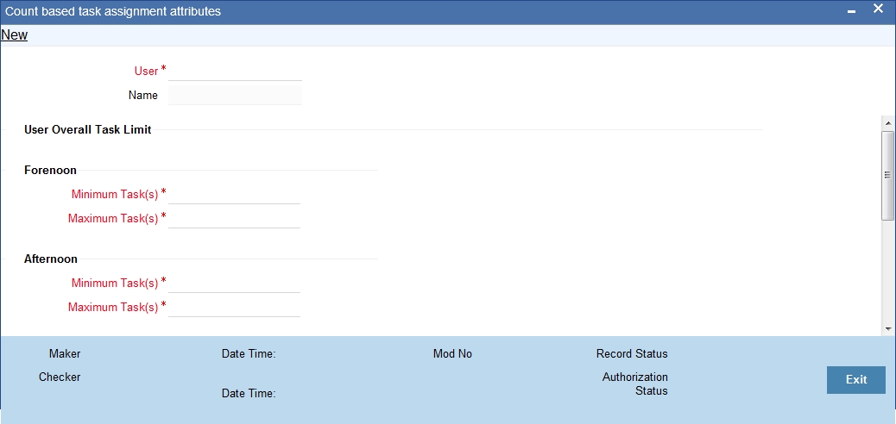Focus Afternoon Minimum Task(s) field
Image resolution: width=896 pixels, height=424 pixels.
pos(234,283)
